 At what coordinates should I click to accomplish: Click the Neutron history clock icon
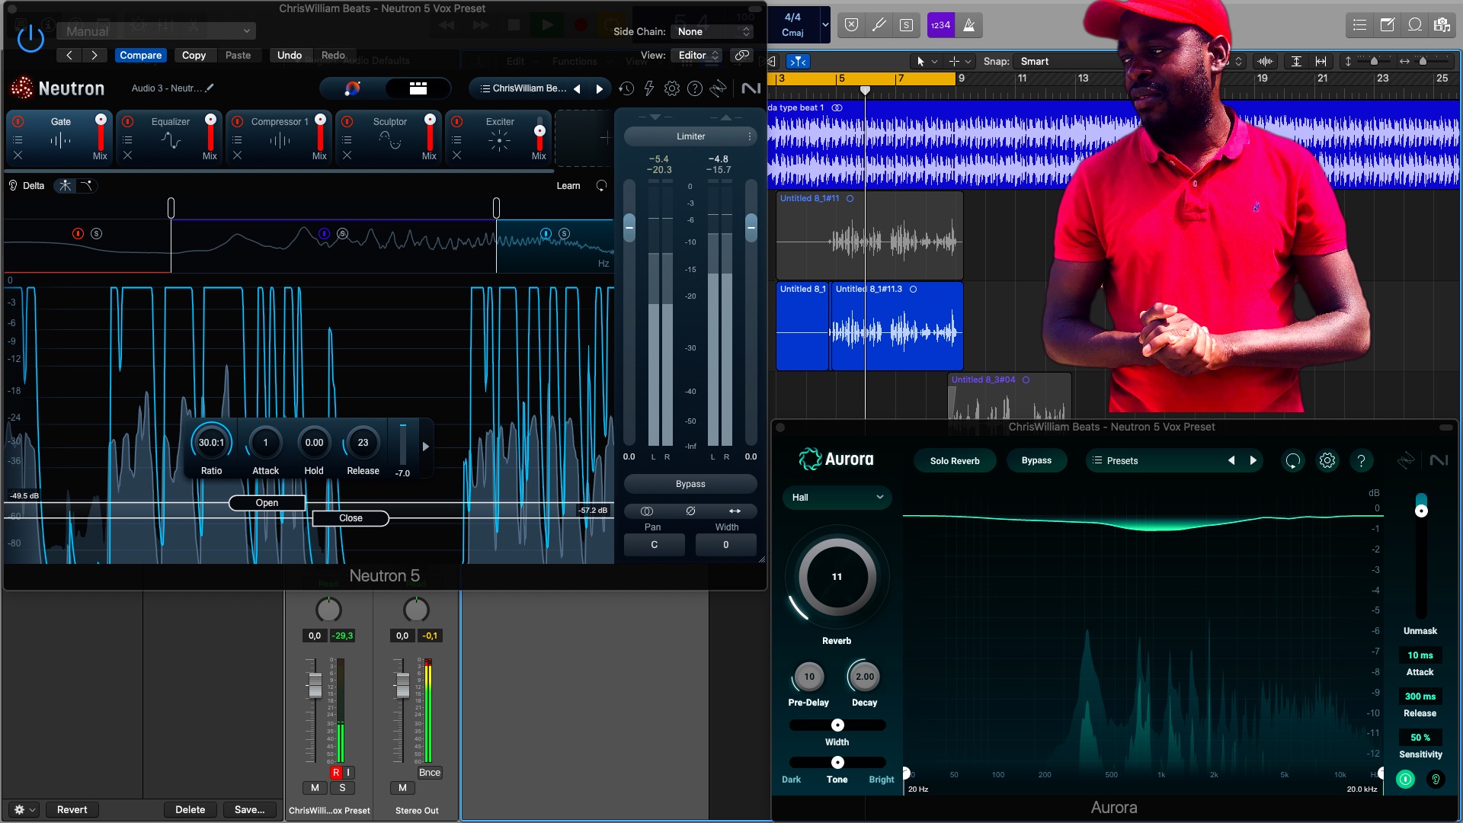[x=626, y=88]
